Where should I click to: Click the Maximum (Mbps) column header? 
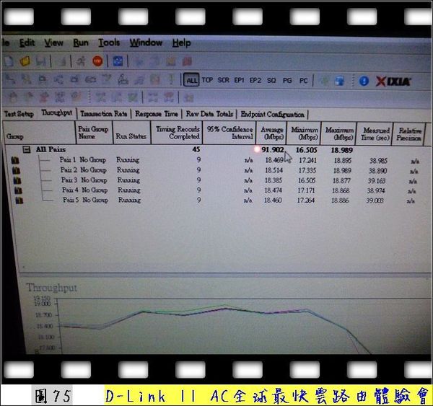click(x=338, y=133)
